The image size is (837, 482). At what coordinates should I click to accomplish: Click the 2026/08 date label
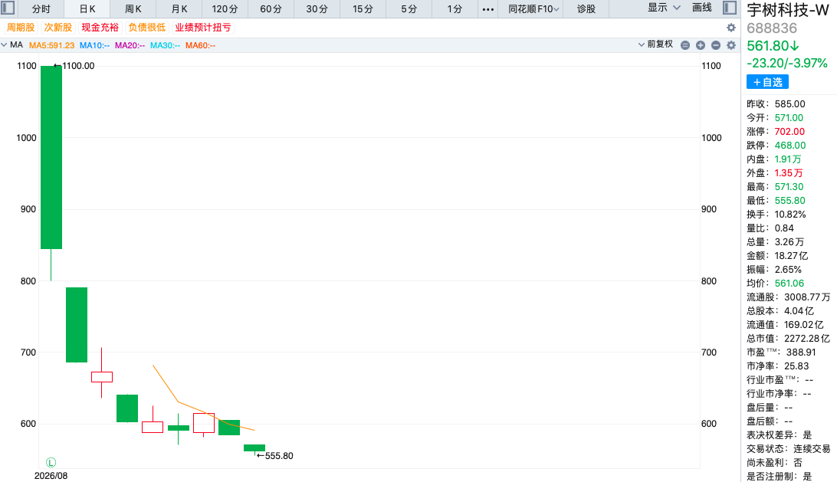click(x=51, y=476)
